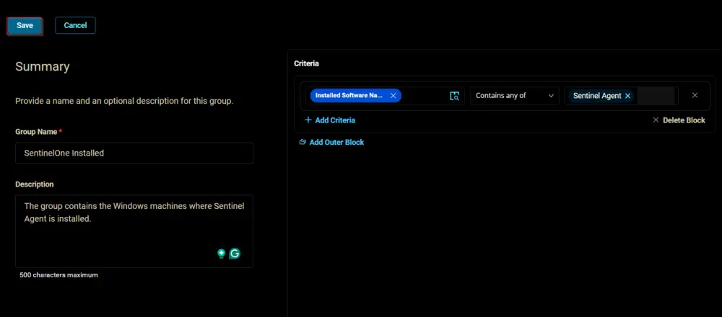Click the X icon beside Delete Block
The image size is (722, 317).
coord(656,120)
